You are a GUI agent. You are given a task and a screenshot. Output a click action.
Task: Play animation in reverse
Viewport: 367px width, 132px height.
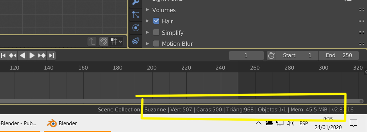click(x=22, y=56)
